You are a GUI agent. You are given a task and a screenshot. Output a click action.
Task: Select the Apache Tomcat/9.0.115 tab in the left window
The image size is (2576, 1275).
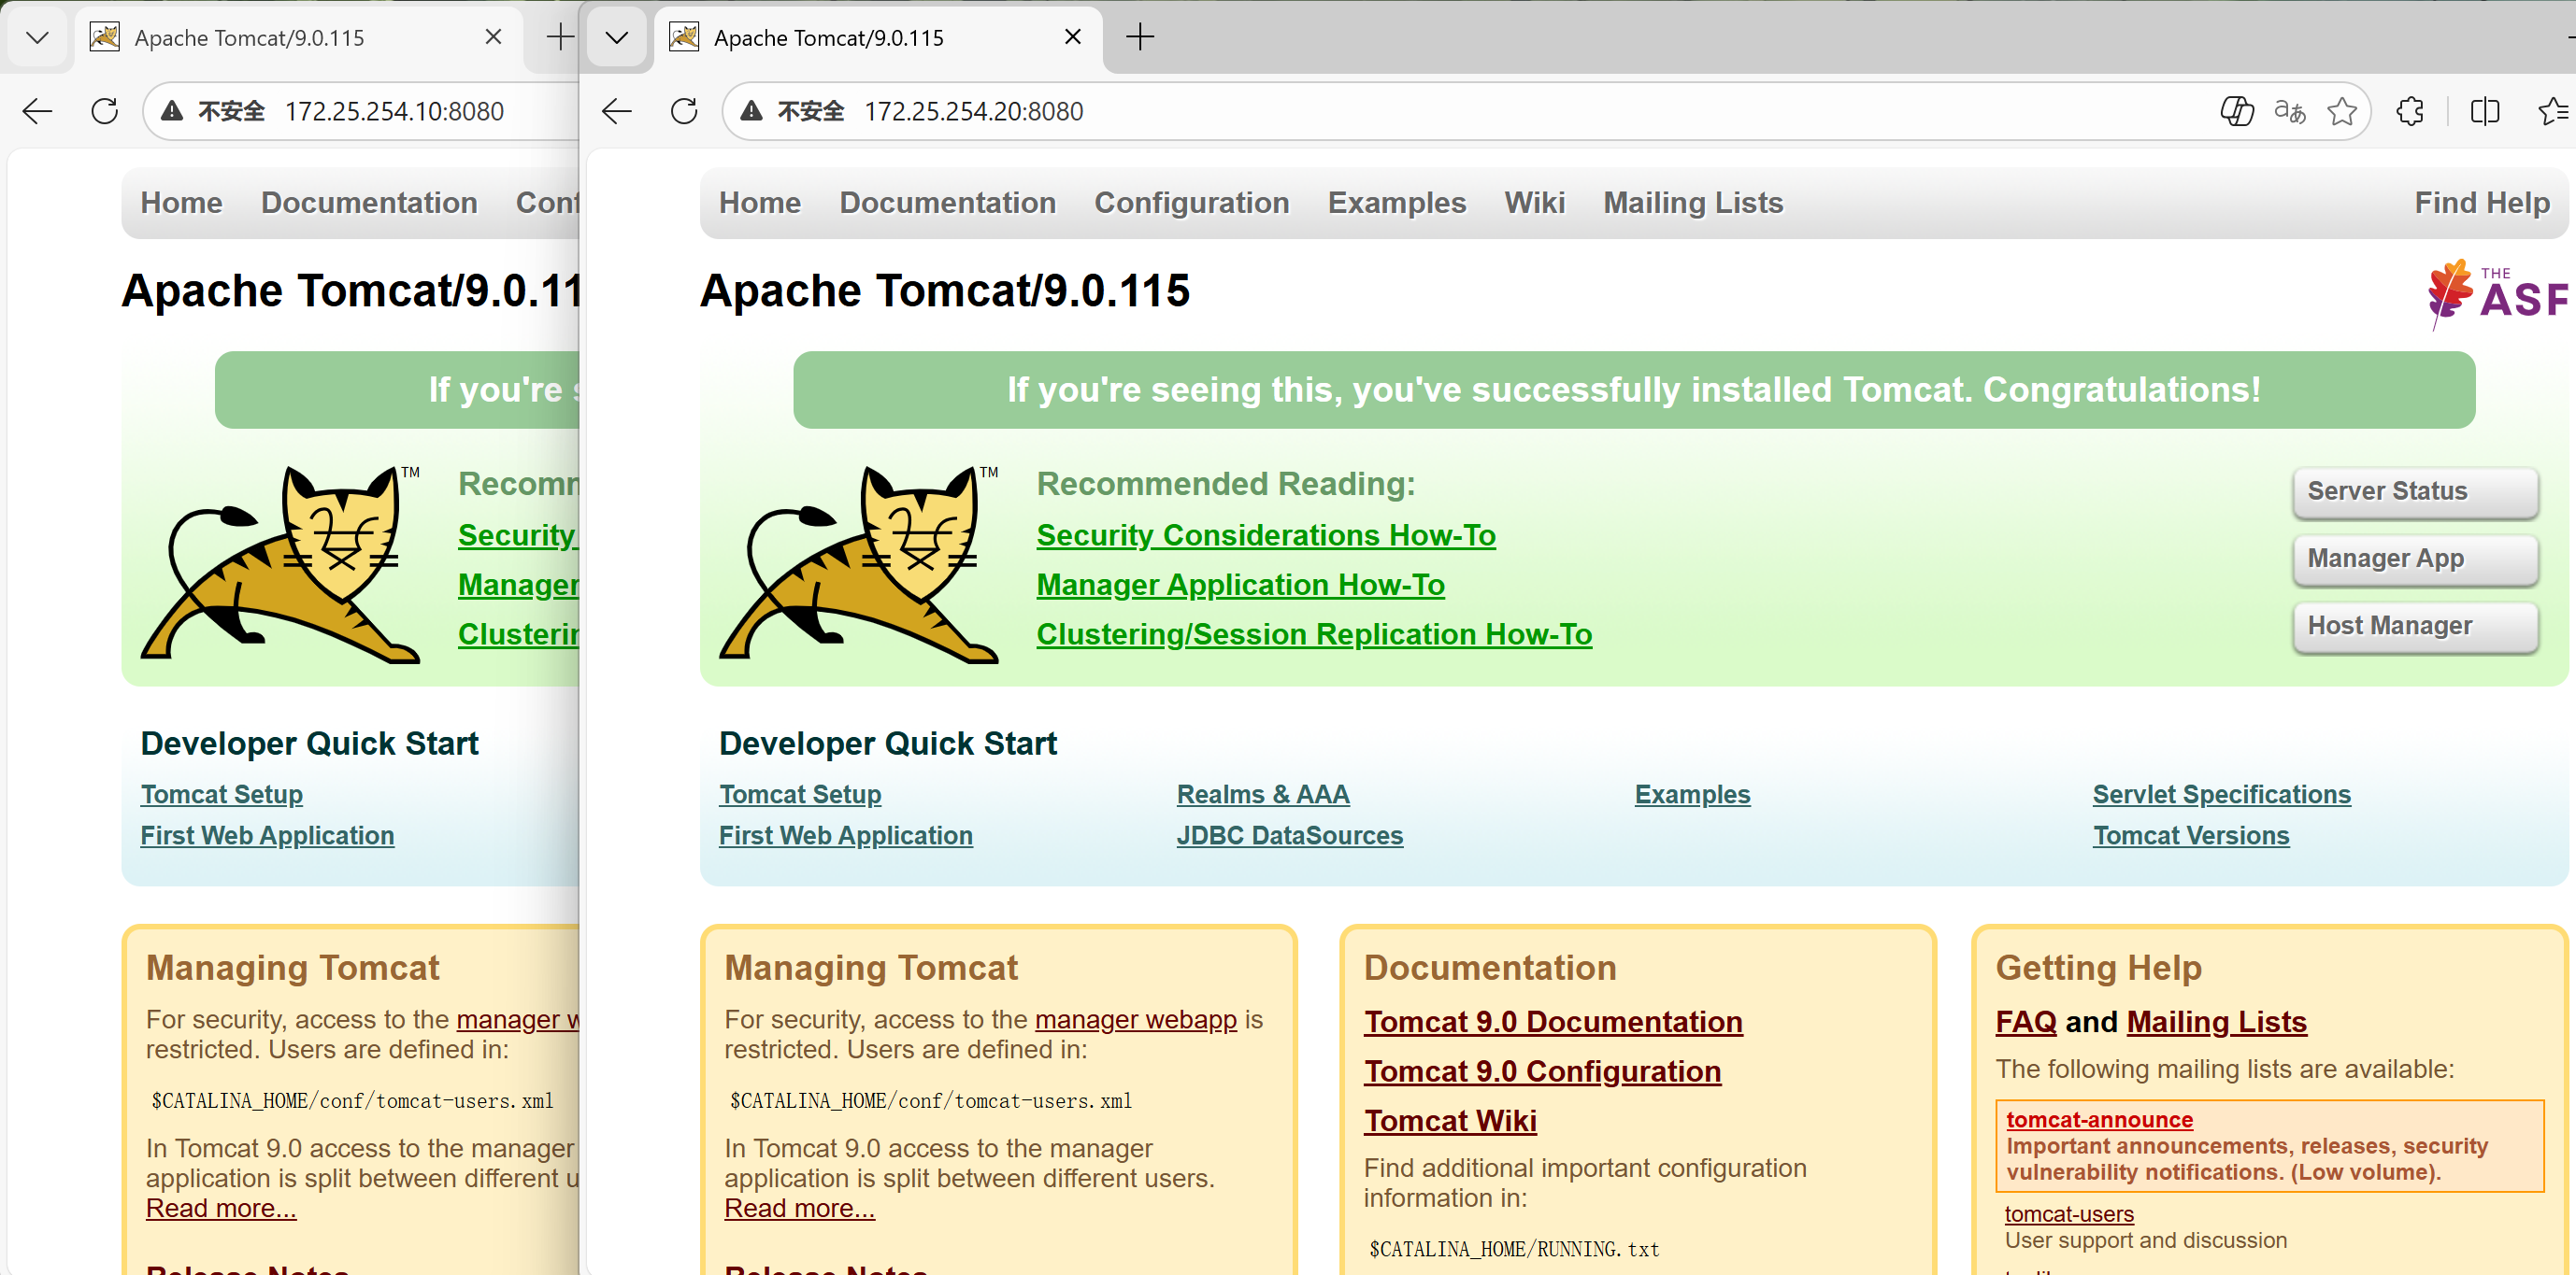[x=250, y=38]
